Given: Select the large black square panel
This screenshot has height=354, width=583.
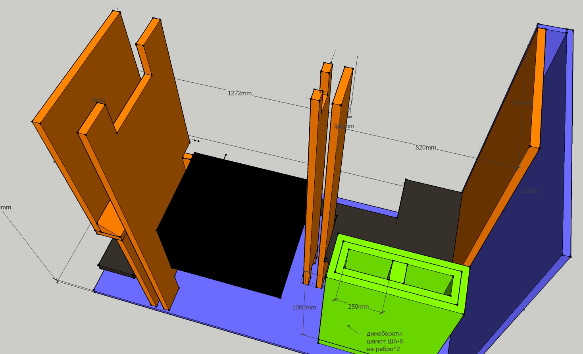Looking at the screenshot, I should [x=232, y=224].
